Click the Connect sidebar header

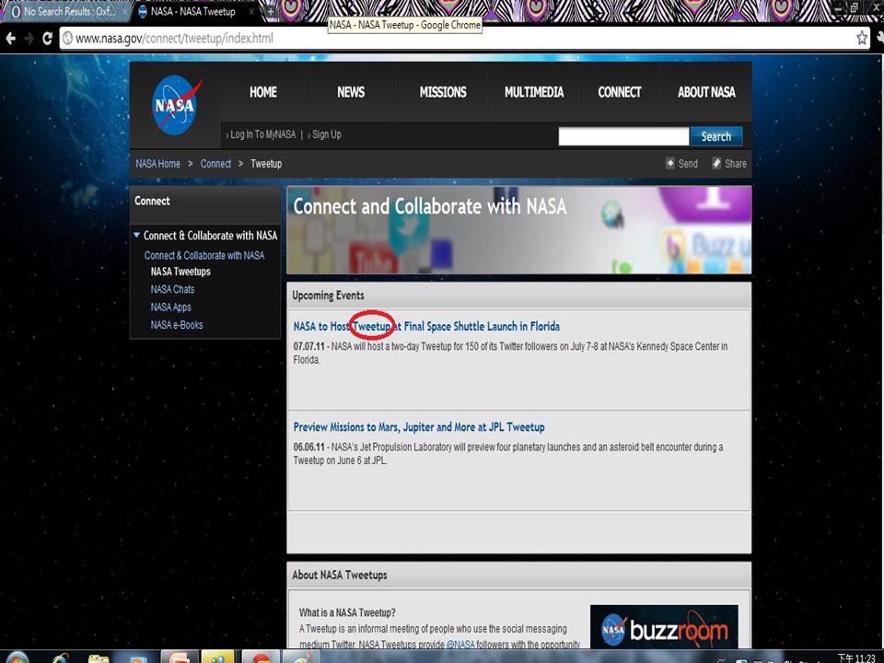(152, 201)
